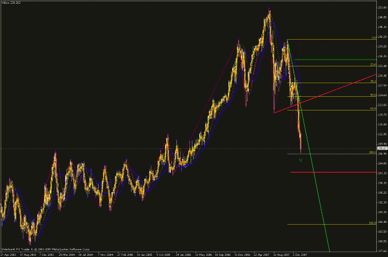Click the gray 100.0 Fibonacci base line
The image size is (388, 257).
point(332,154)
